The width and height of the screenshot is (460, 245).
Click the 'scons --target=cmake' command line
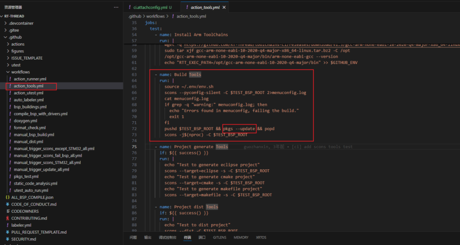[x=214, y=182]
